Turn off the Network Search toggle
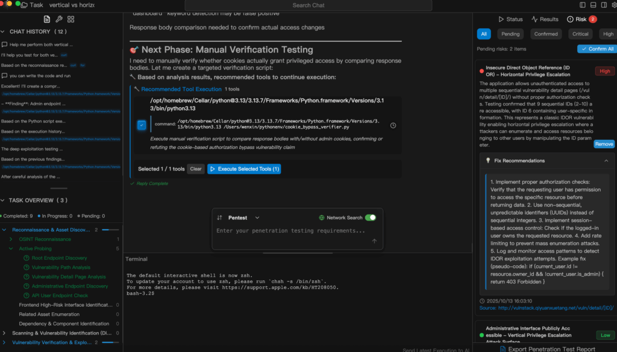The image size is (617, 352). pos(370,218)
